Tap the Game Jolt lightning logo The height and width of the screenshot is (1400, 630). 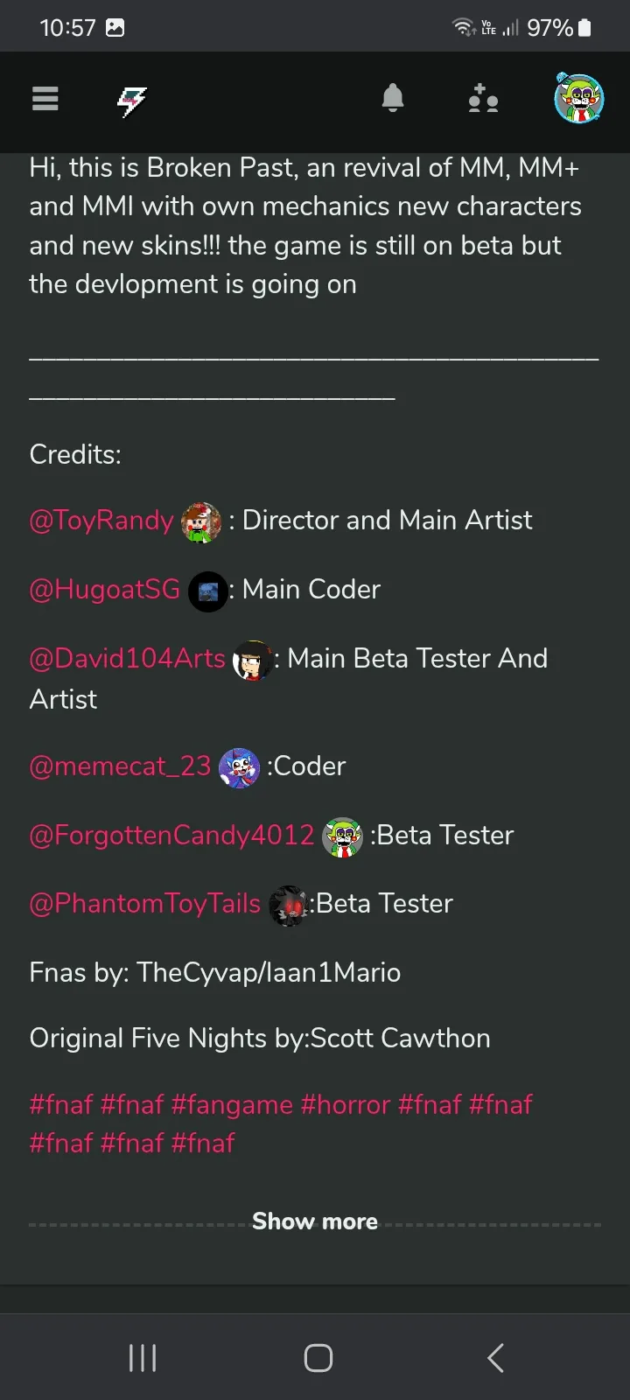(132, 101)
